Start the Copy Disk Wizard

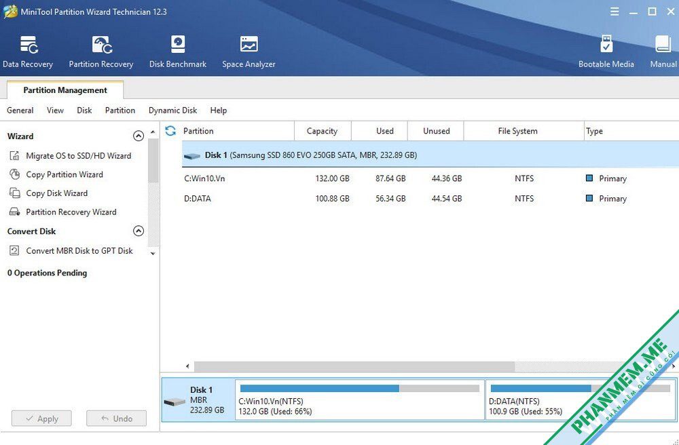pyautogui.click(x=57, y=193)
